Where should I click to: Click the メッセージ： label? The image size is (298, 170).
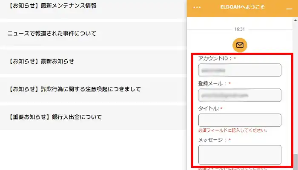(212, 140)
